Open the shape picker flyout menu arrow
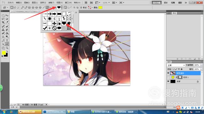Image resolution: width=204 pixels, height=114 pixels. click(x=76, y=12)
